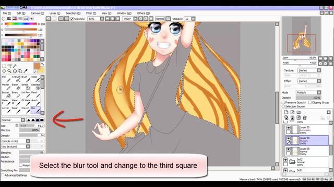
Task: Open the File menu
Action: pos(7,13)
